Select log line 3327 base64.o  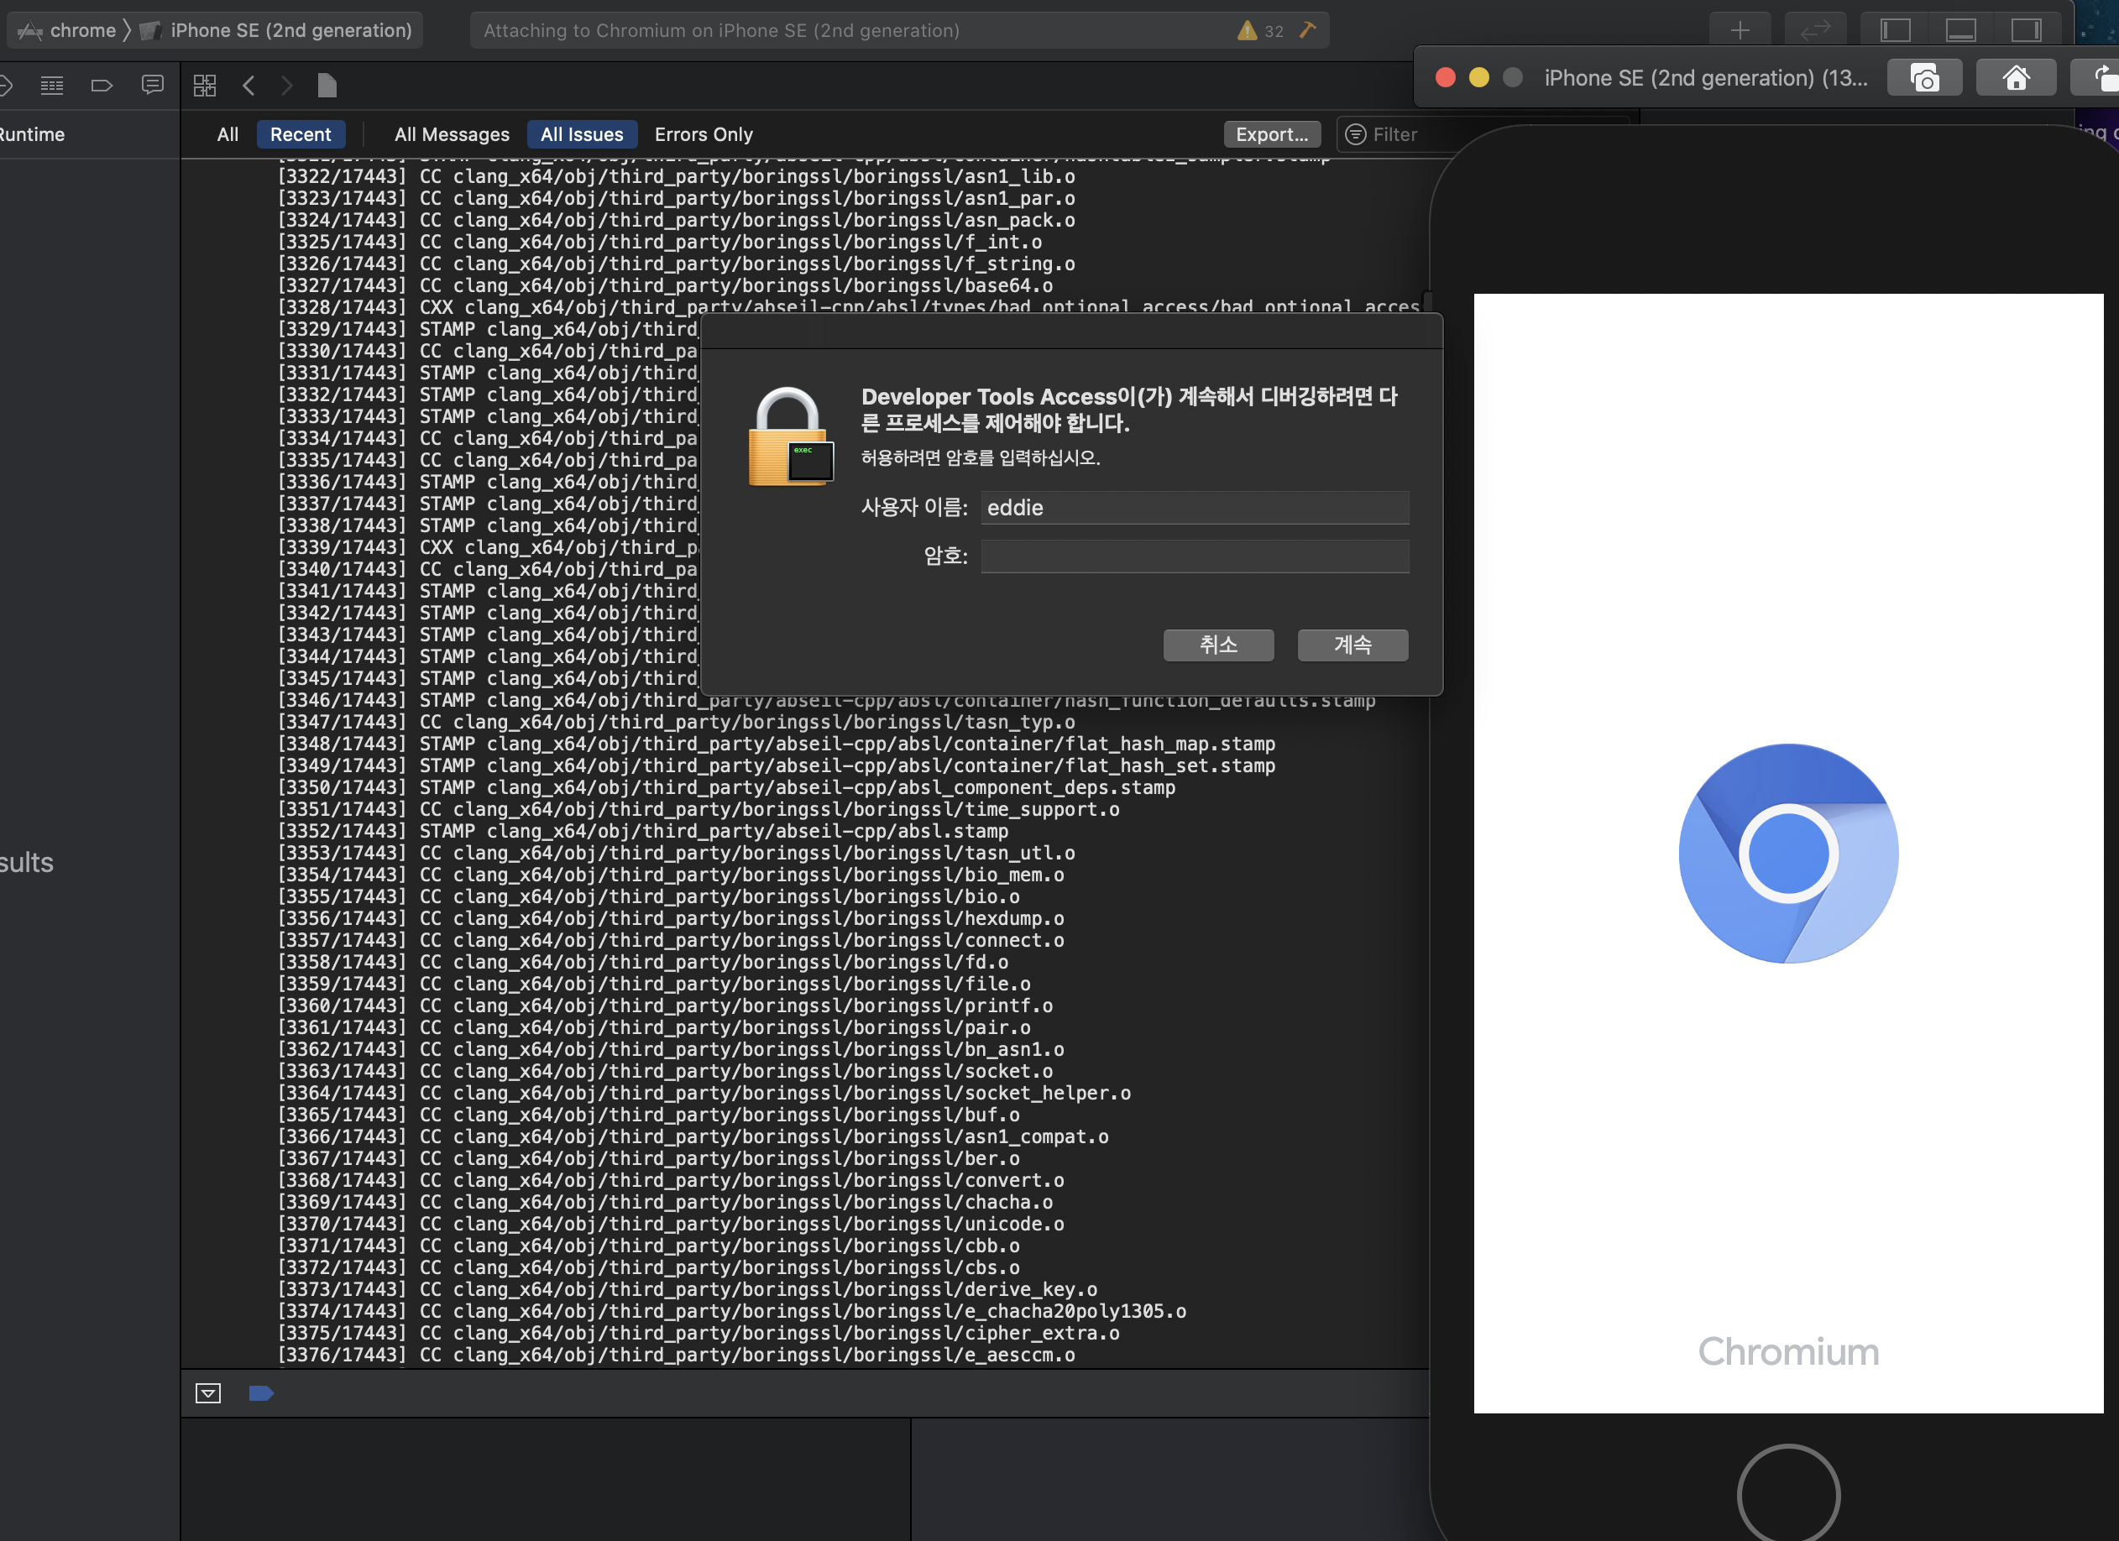[665, 285]
